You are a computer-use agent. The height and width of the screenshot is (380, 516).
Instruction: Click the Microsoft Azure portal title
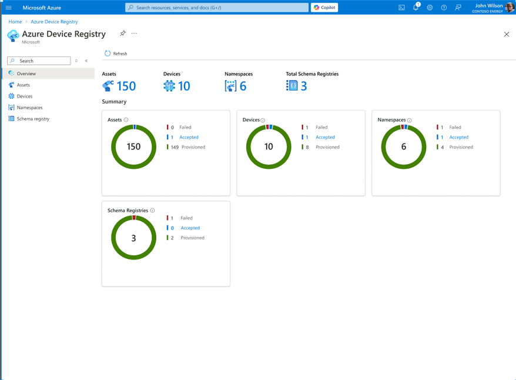point(42,8)
